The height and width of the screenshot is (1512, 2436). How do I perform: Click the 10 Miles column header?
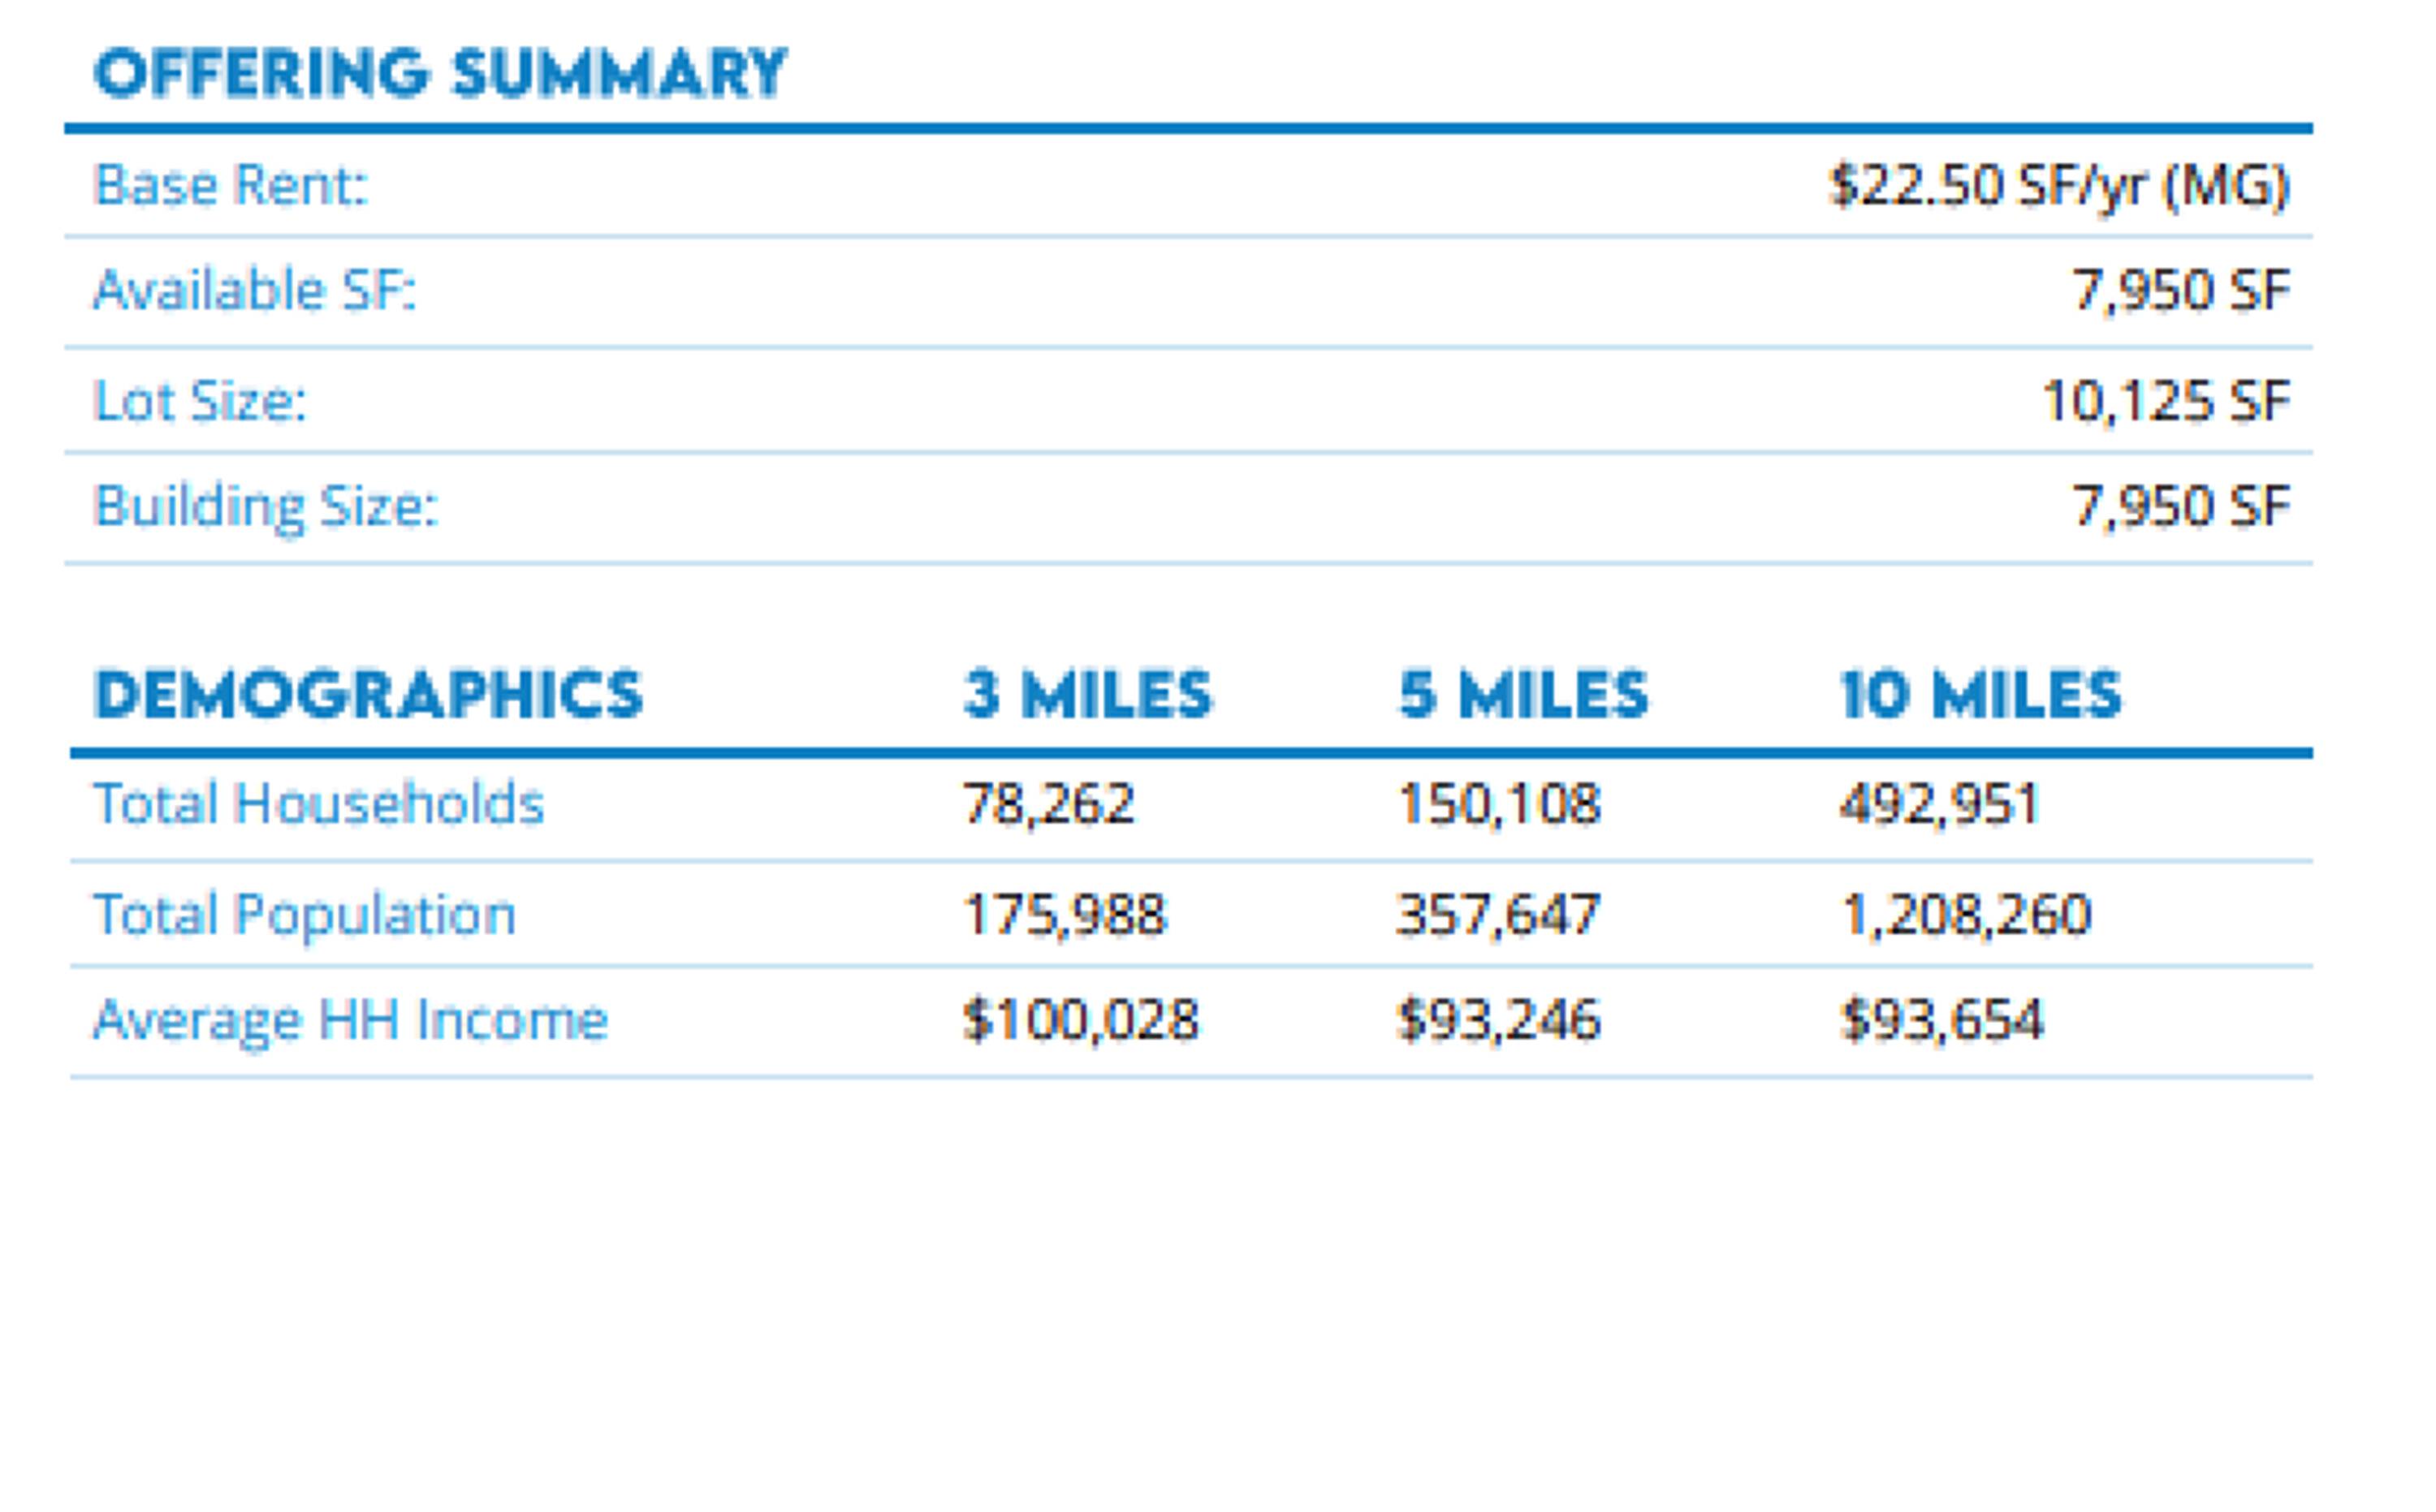1980,695
